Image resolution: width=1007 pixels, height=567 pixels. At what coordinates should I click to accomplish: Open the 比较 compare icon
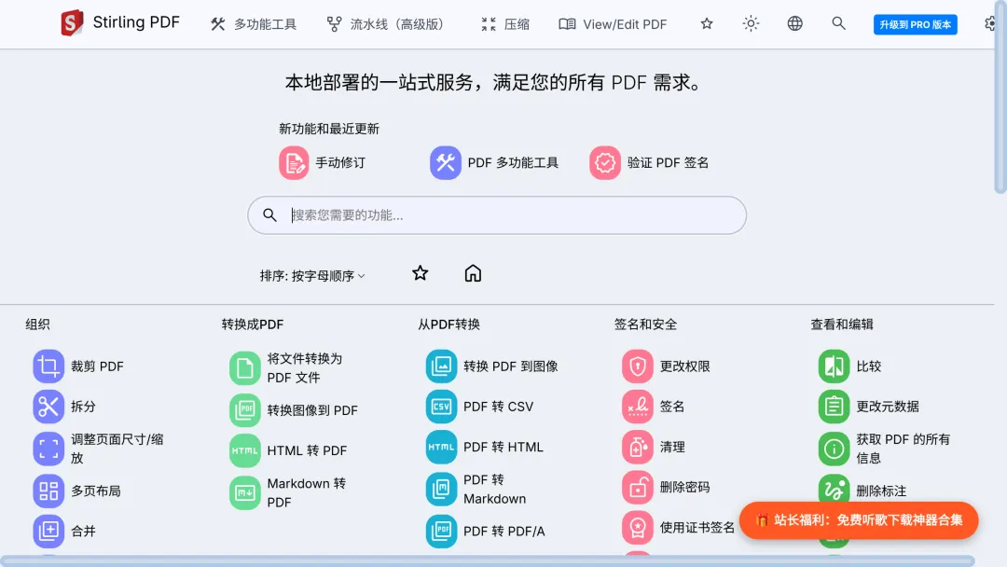pos(835,366)
